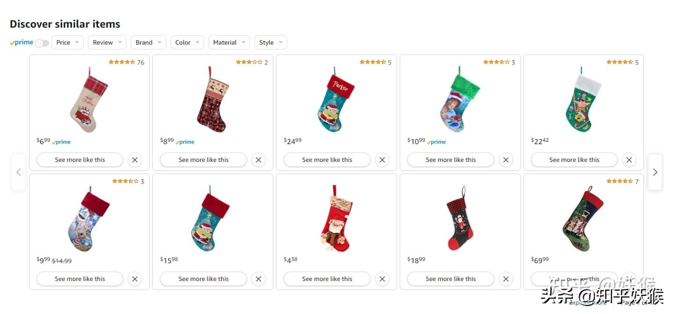673x314 pixels.
Task: Open the $69.99 nutcracker stocking thumbnail
Action: 583,218
